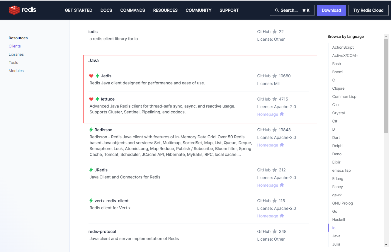The height and width of the screenshot is (252, 391).
Task: Select Clojure in language list
Action: [x=338, y=88]
